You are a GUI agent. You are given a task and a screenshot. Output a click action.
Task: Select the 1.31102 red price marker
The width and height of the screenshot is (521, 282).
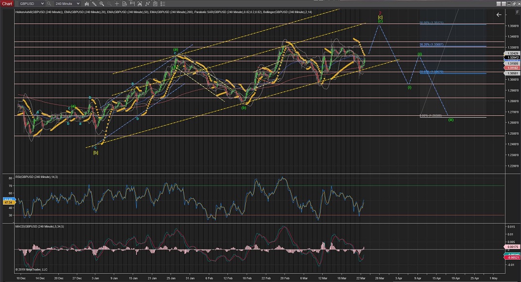(x=512, y=68)
